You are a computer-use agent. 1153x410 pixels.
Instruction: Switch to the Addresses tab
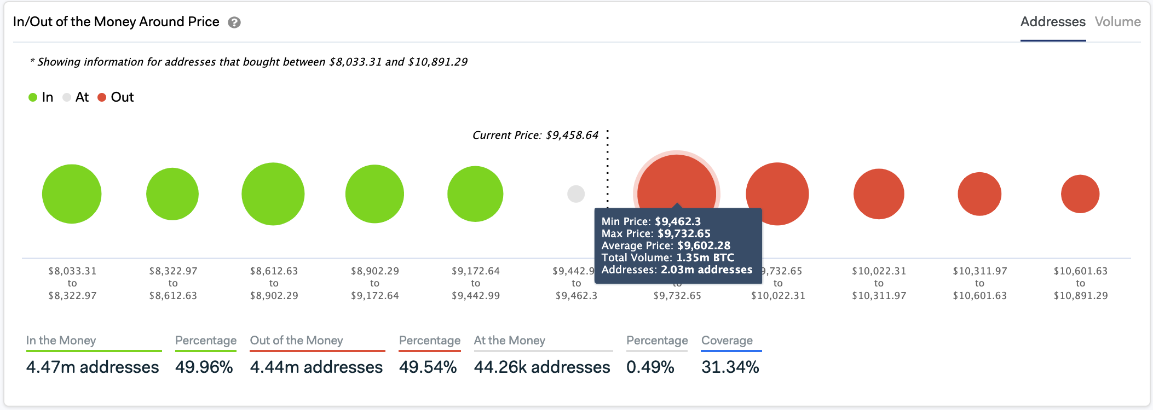click(x=1052, y=22)
